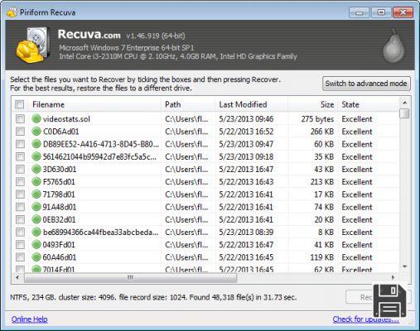Tick the checkbox for C0D6Ad01
The image size is (420, 331).
click(20, 132)
